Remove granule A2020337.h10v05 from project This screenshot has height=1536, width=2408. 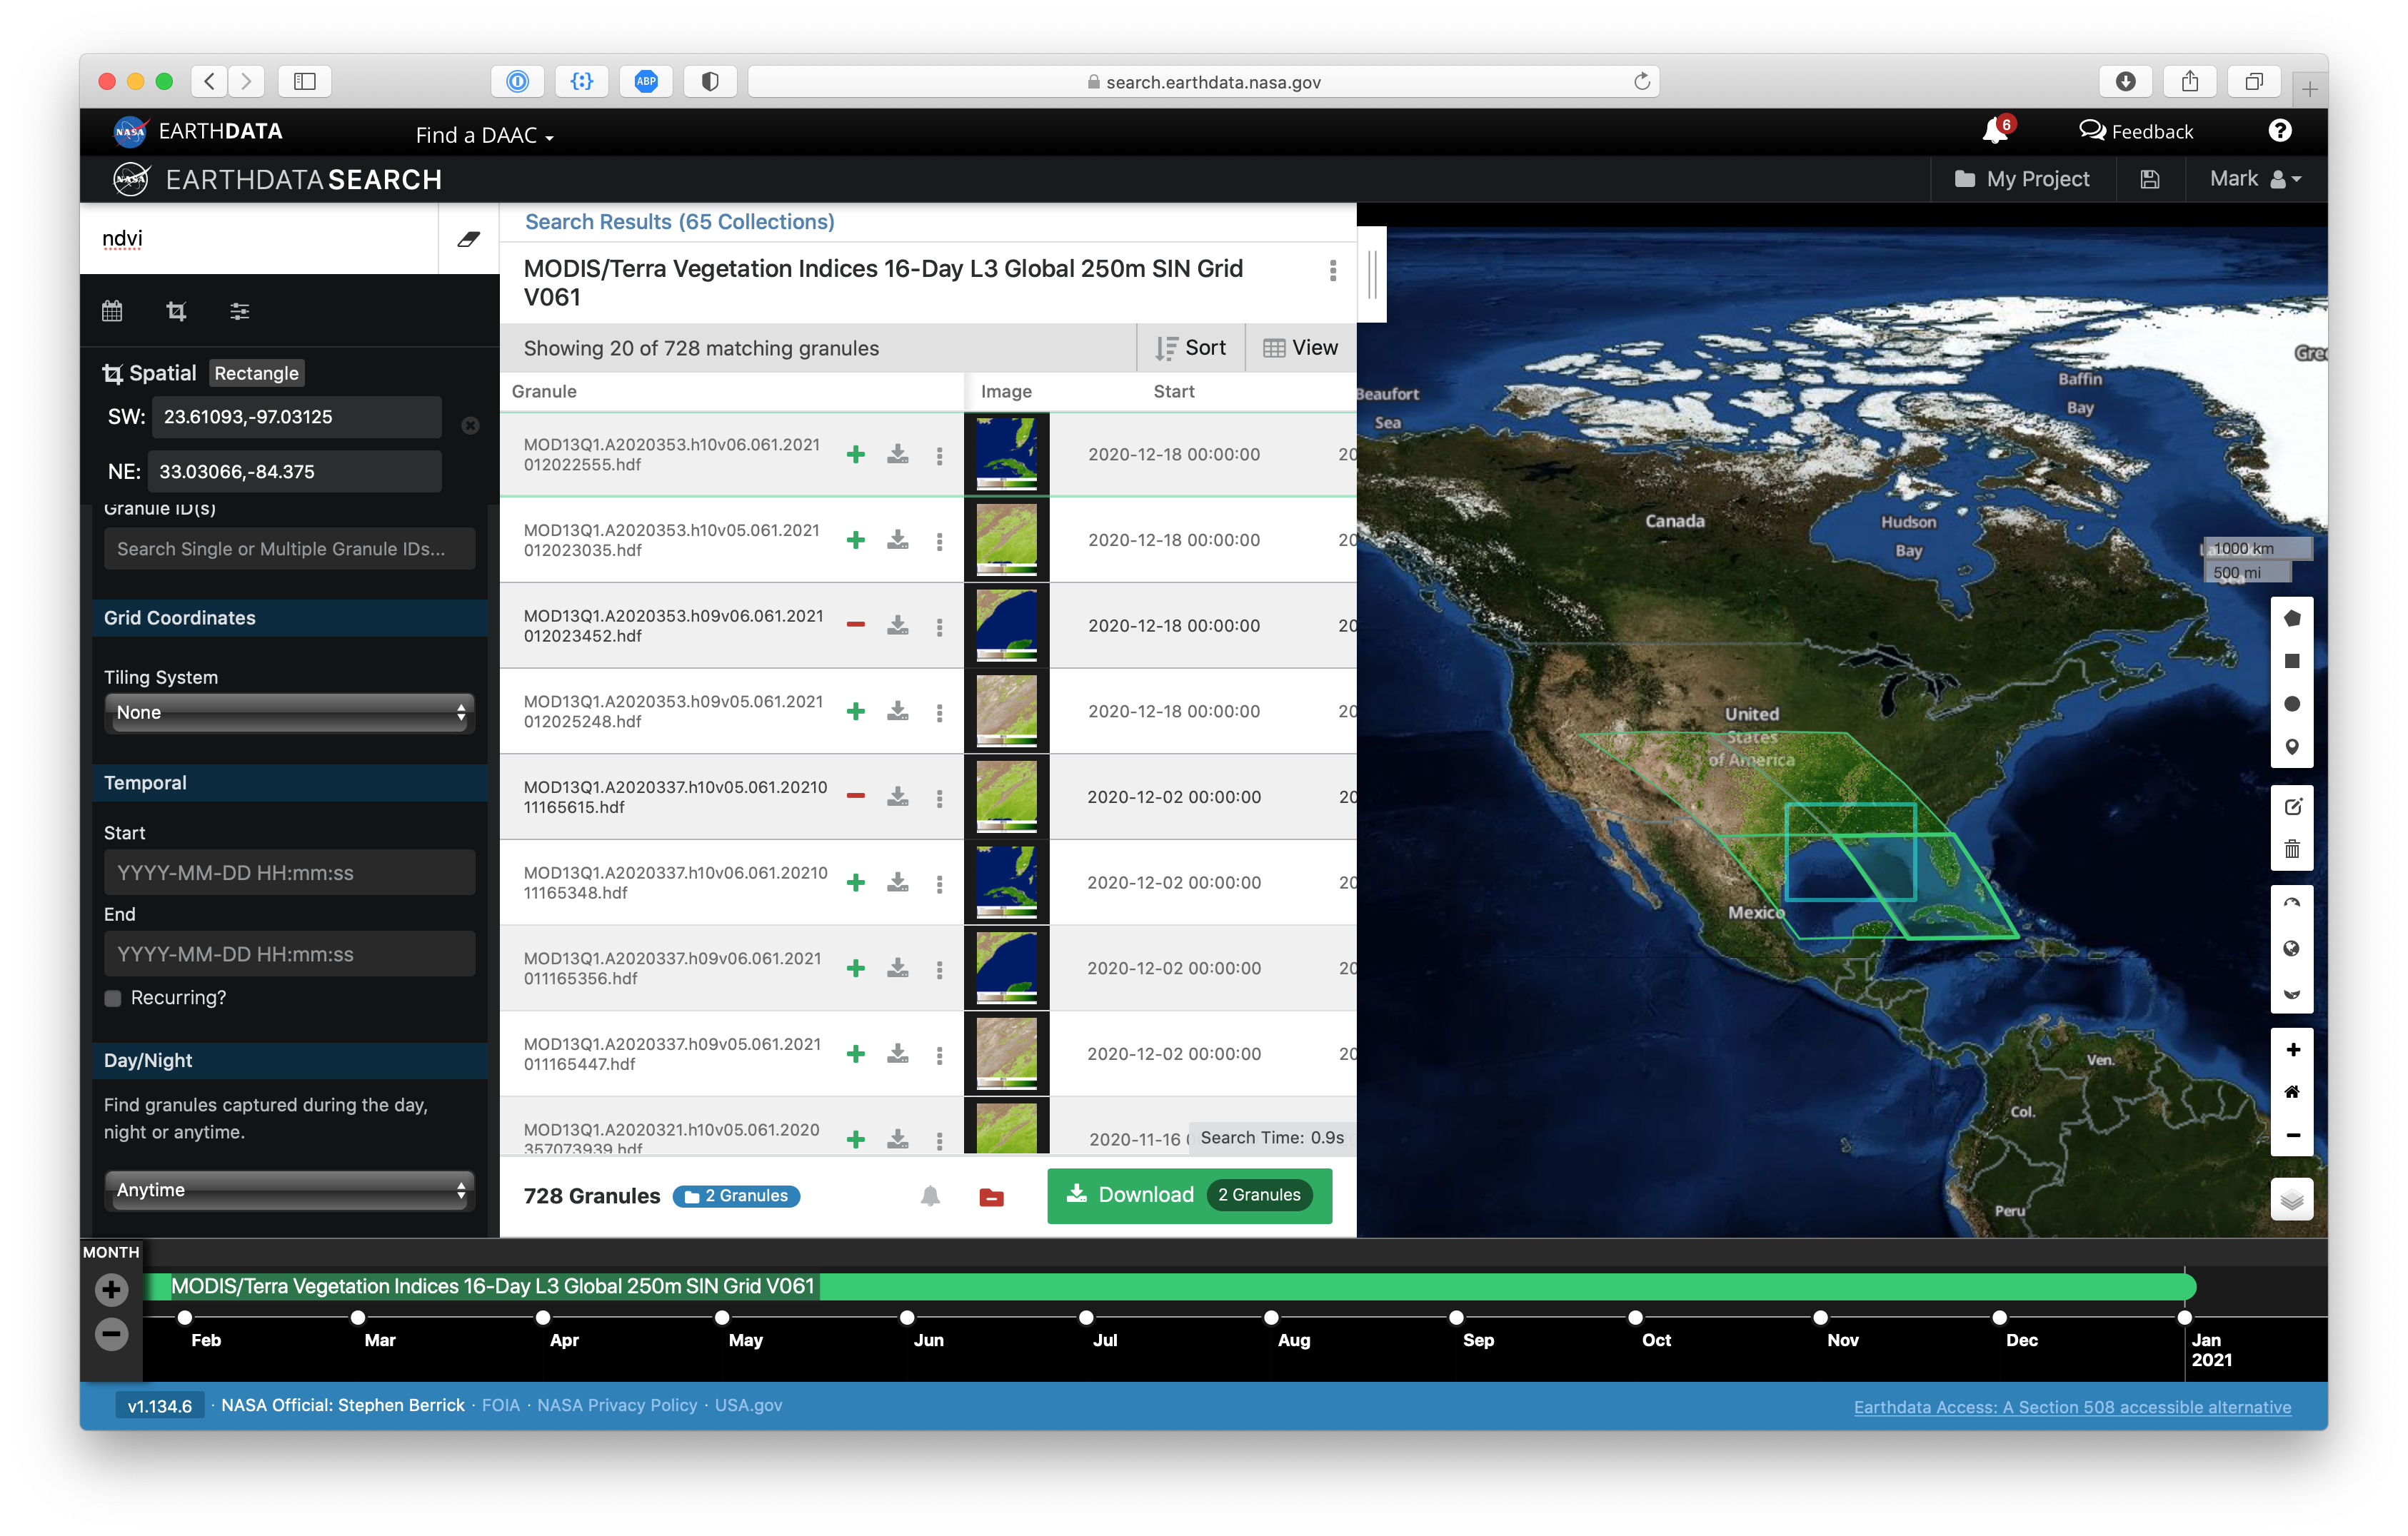pos(856,797)
